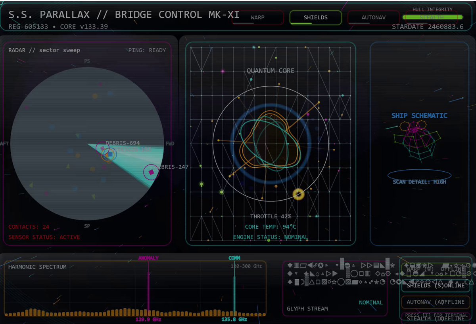Click the Hull Integrity green bar

(432, 17)
